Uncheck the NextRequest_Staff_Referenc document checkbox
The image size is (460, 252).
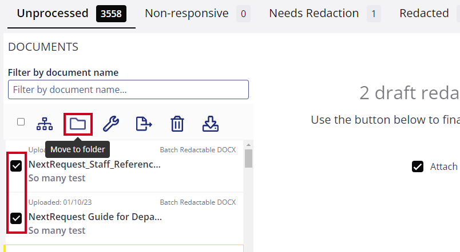(16, 166)
